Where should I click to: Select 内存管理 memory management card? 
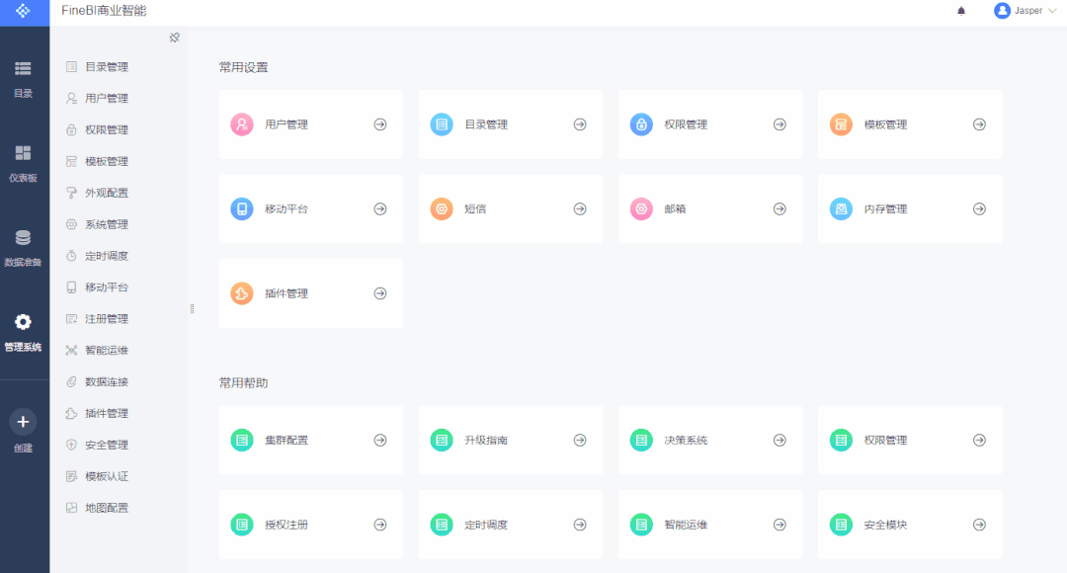[x=909, y=208]
